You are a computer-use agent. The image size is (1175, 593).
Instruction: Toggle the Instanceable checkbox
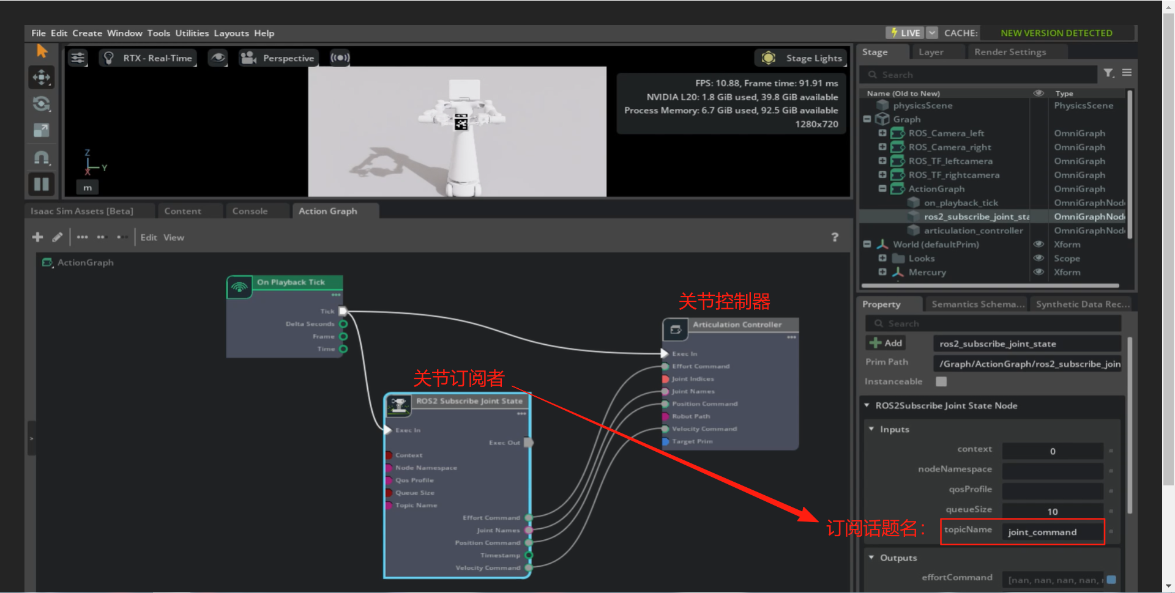point(941,381)
